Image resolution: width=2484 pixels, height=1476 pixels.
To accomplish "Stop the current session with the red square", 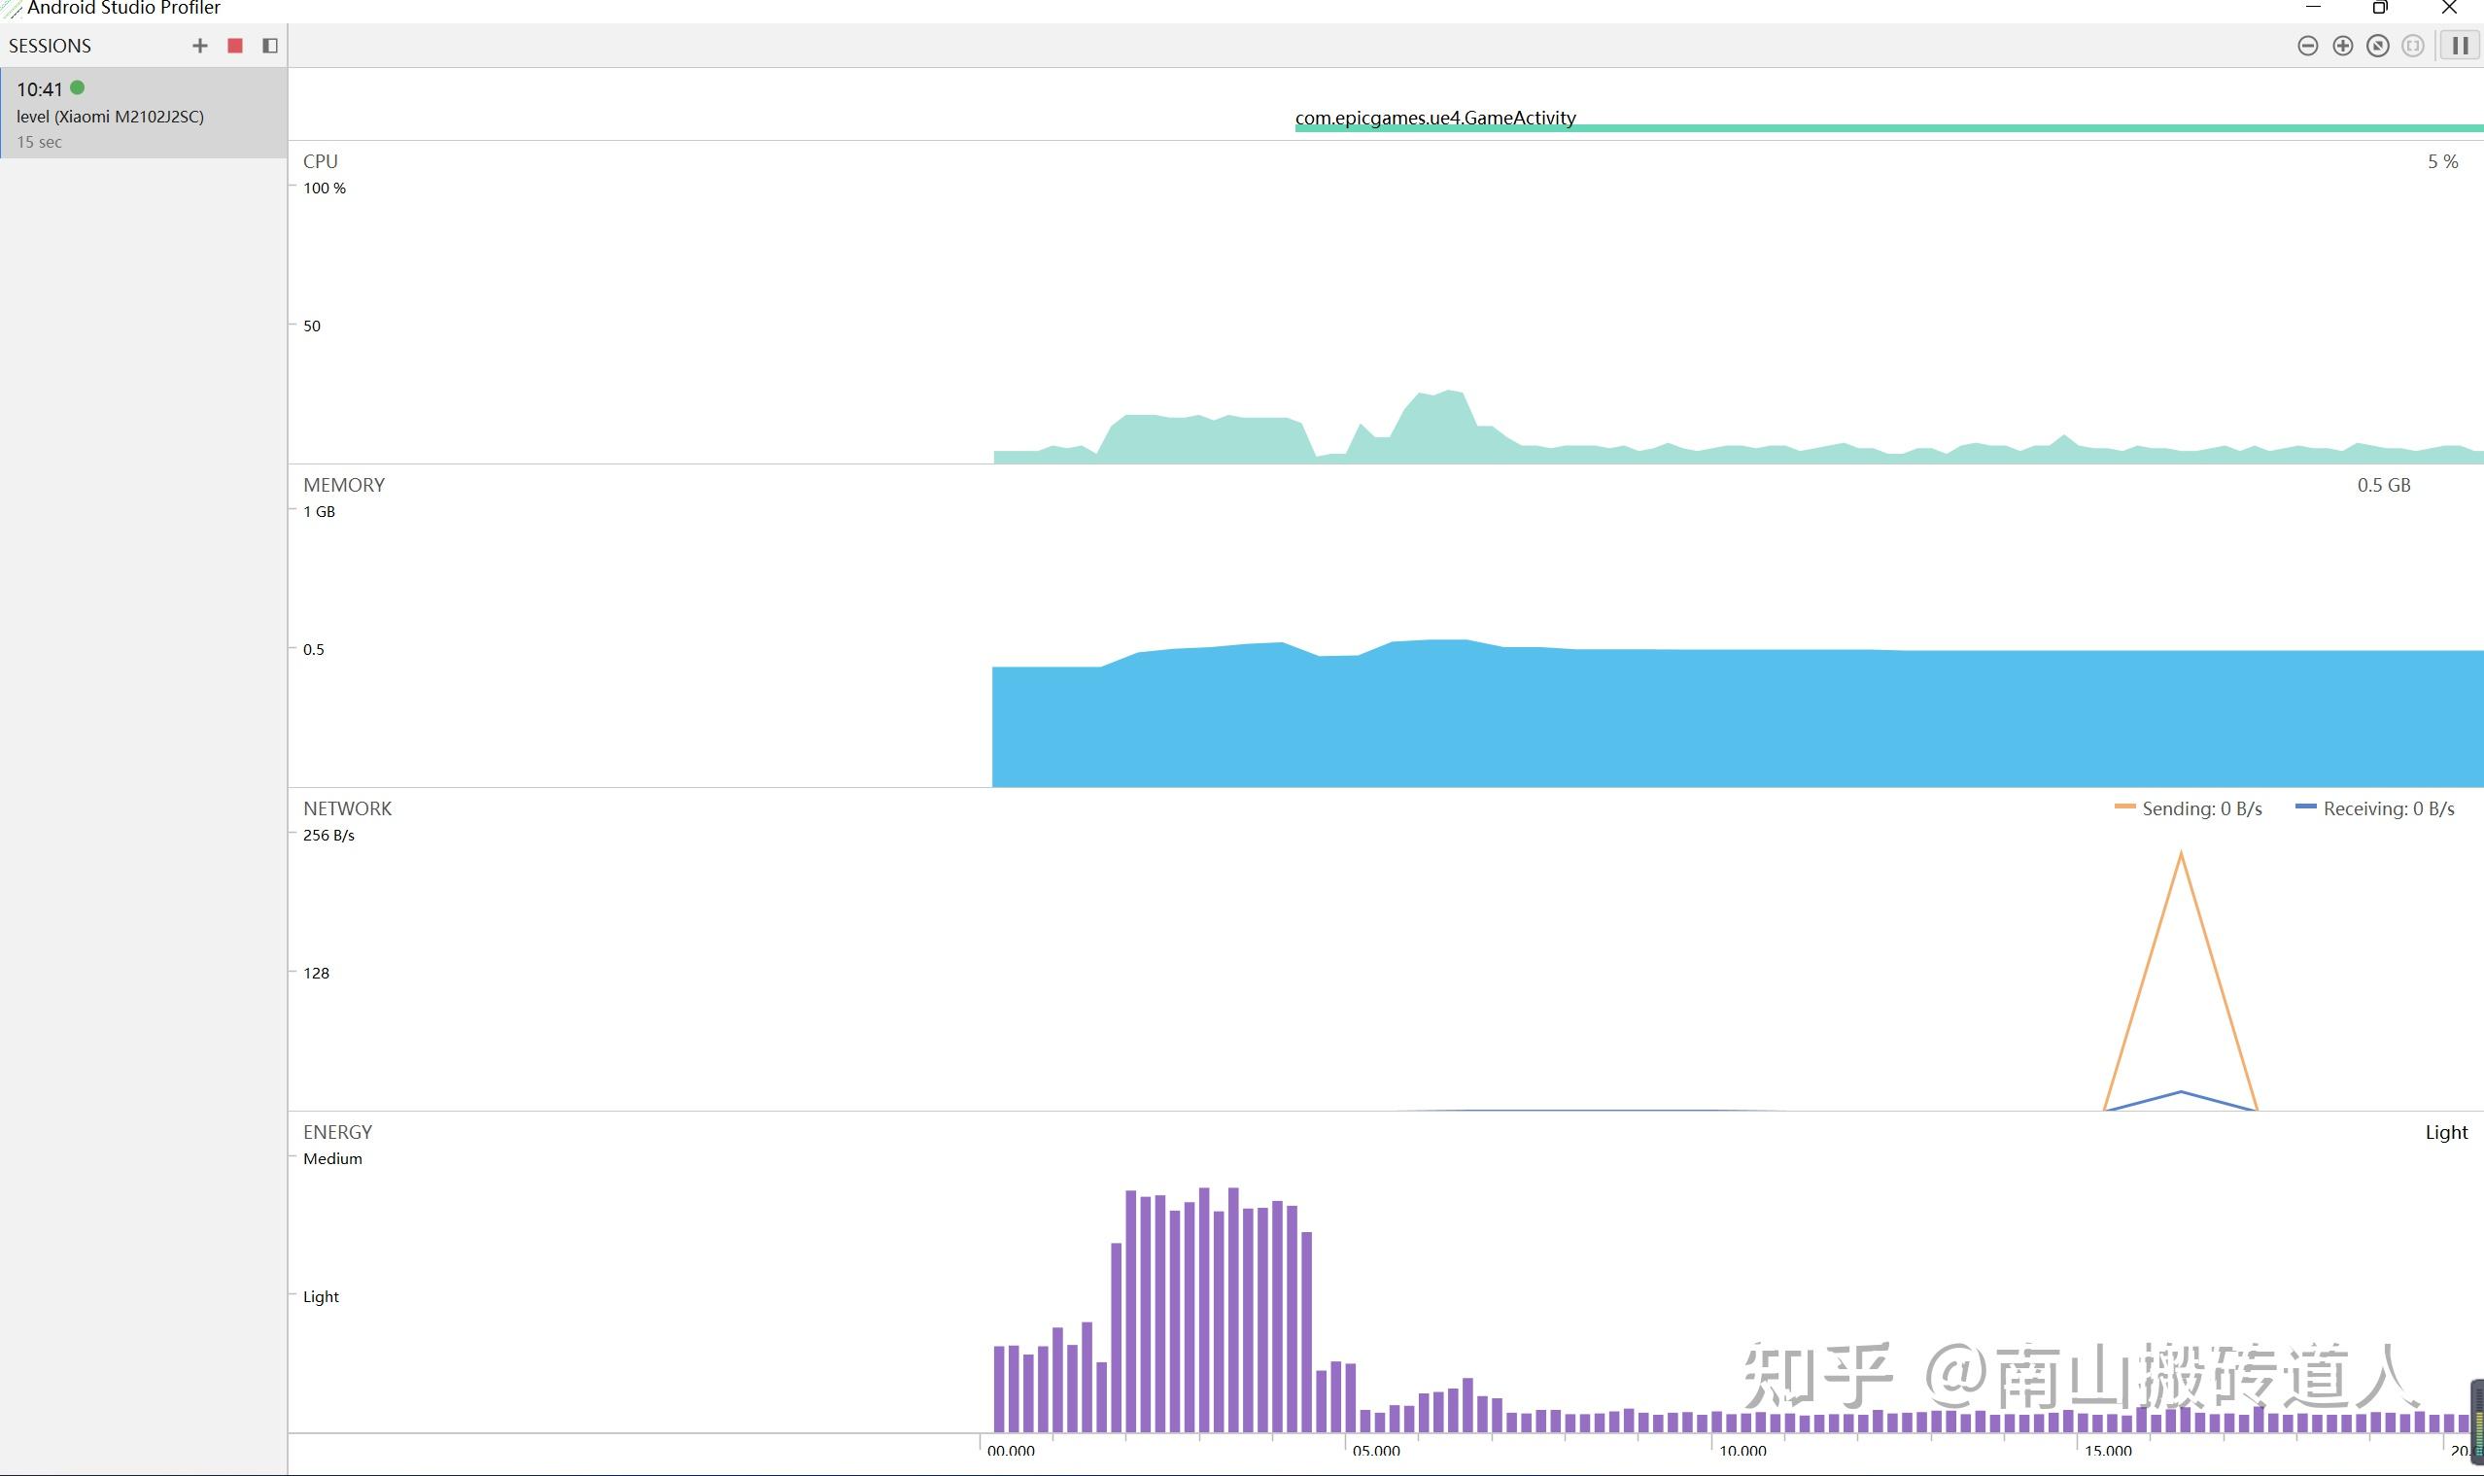I will [235, 45].
